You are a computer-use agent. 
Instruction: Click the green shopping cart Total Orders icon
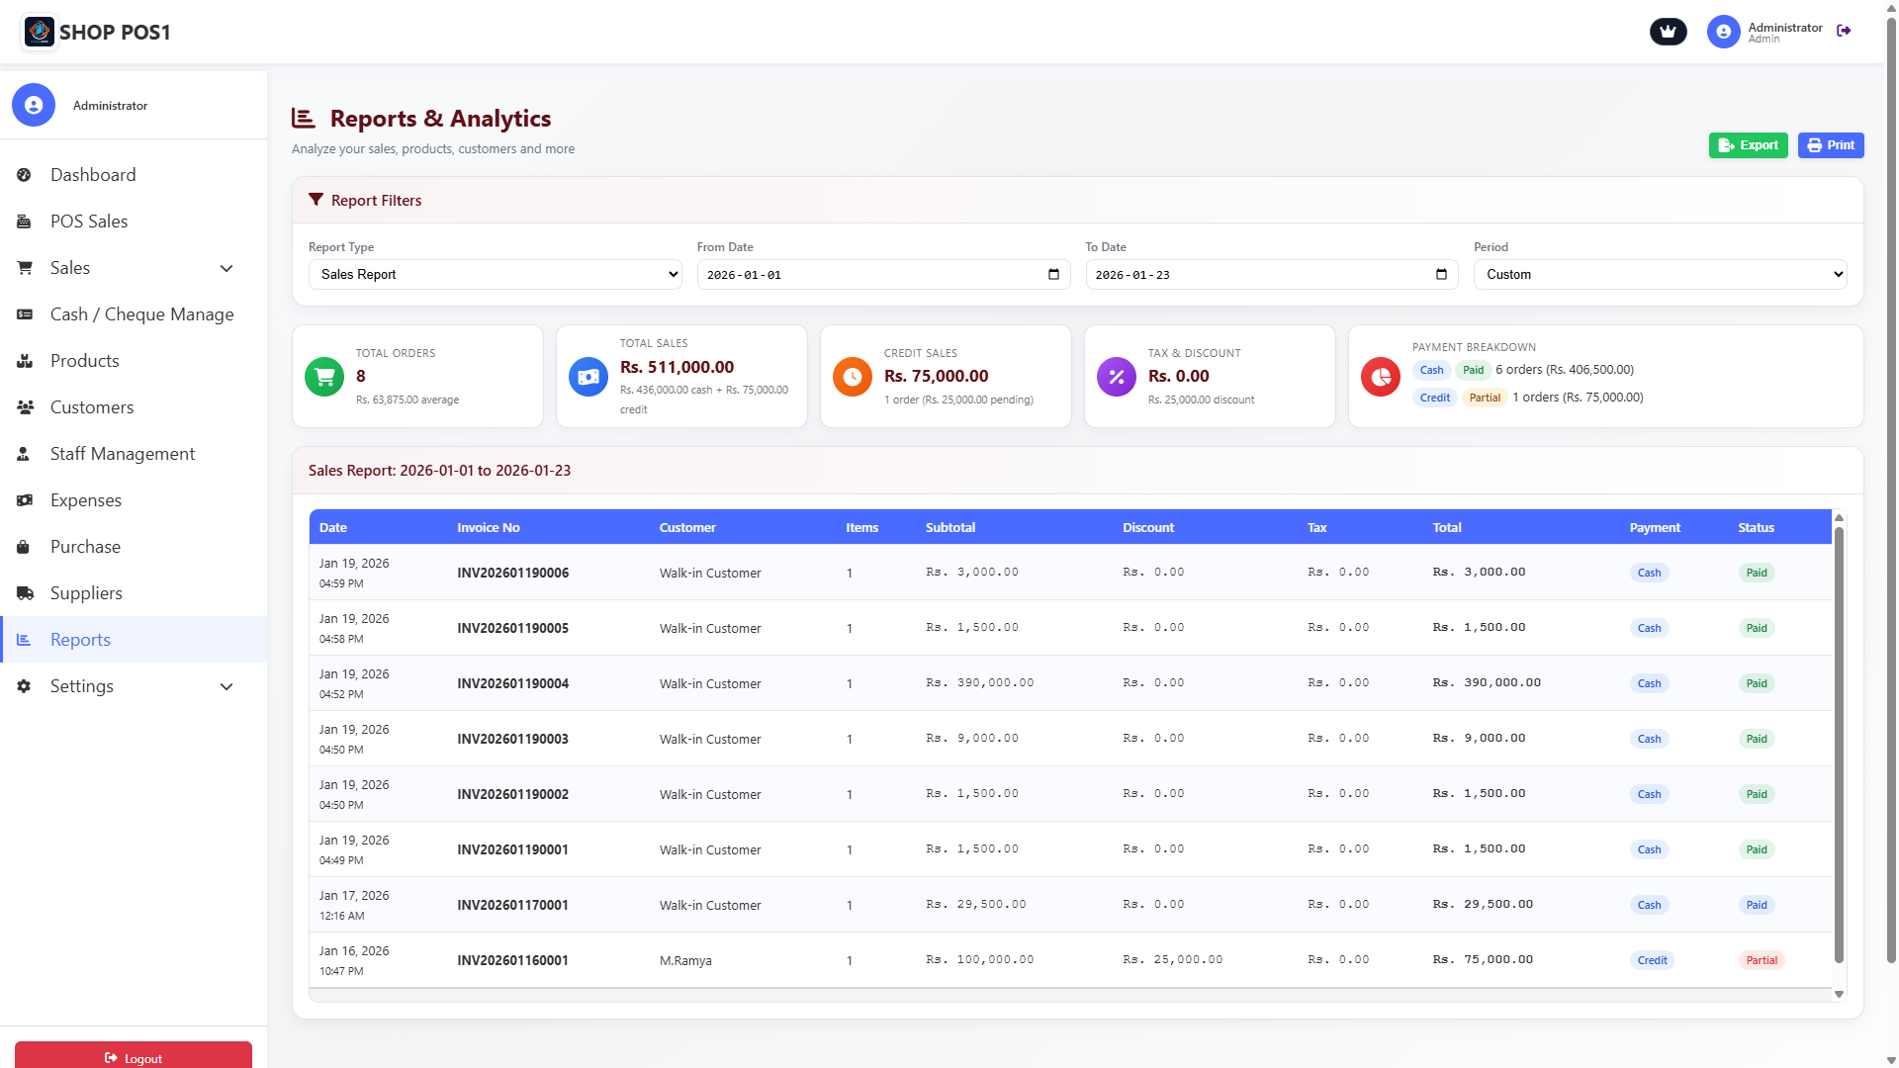pos(324,377)
